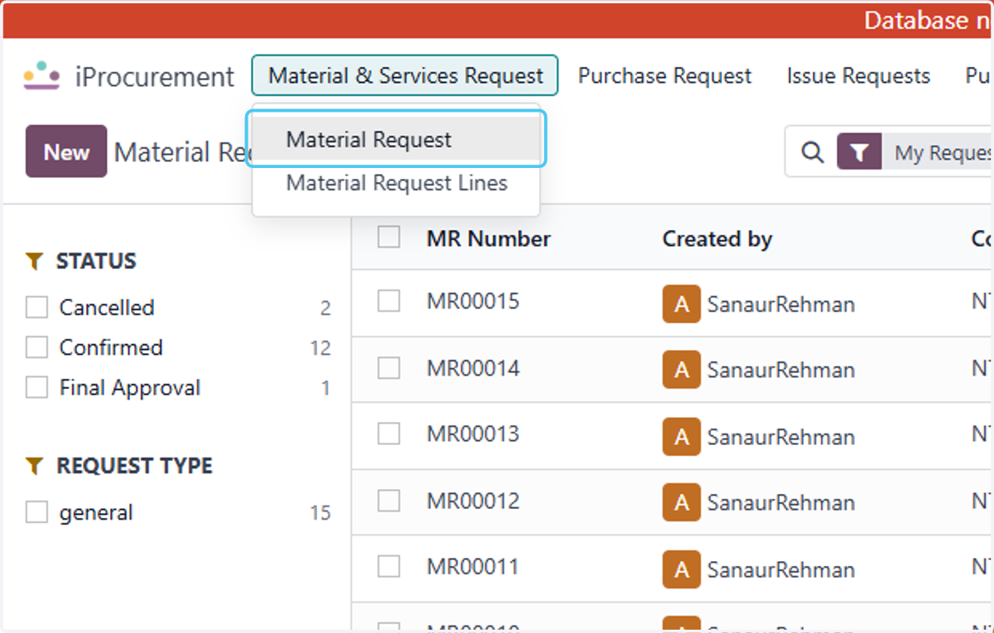
Task: Click the REQUEST TYPE filter funnel icon
Action: pos(34,466)
